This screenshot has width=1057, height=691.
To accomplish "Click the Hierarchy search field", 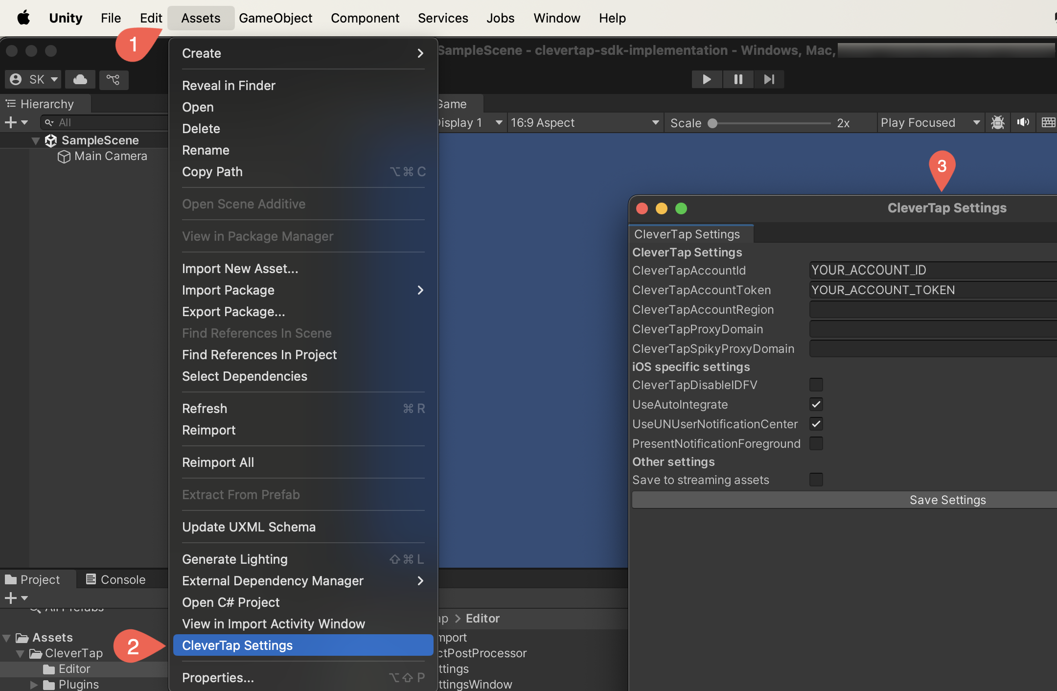I will (105, 122).
